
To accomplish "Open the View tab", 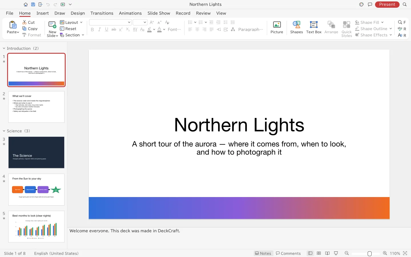I will coord(221,13).
